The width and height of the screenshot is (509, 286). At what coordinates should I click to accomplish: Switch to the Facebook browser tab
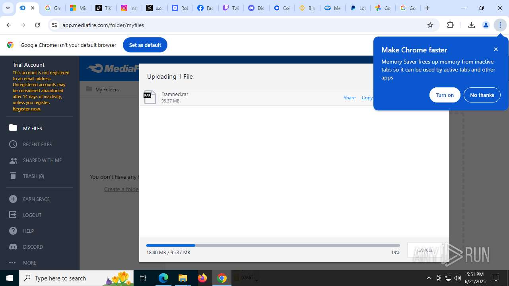click(205, 8)
